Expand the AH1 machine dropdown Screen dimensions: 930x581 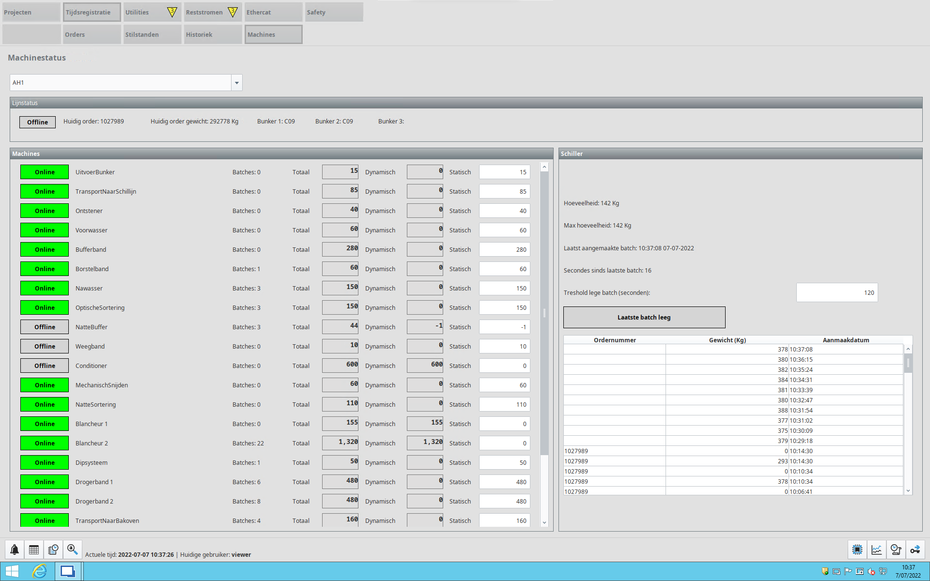[236, 83]
